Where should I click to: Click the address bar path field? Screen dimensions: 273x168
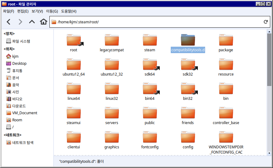(160, 22)
